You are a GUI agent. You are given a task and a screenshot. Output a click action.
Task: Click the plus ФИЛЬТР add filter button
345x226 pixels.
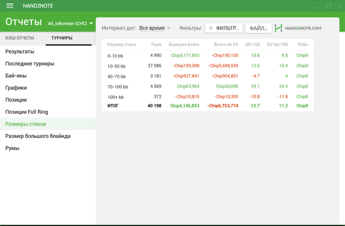(224, 28)
